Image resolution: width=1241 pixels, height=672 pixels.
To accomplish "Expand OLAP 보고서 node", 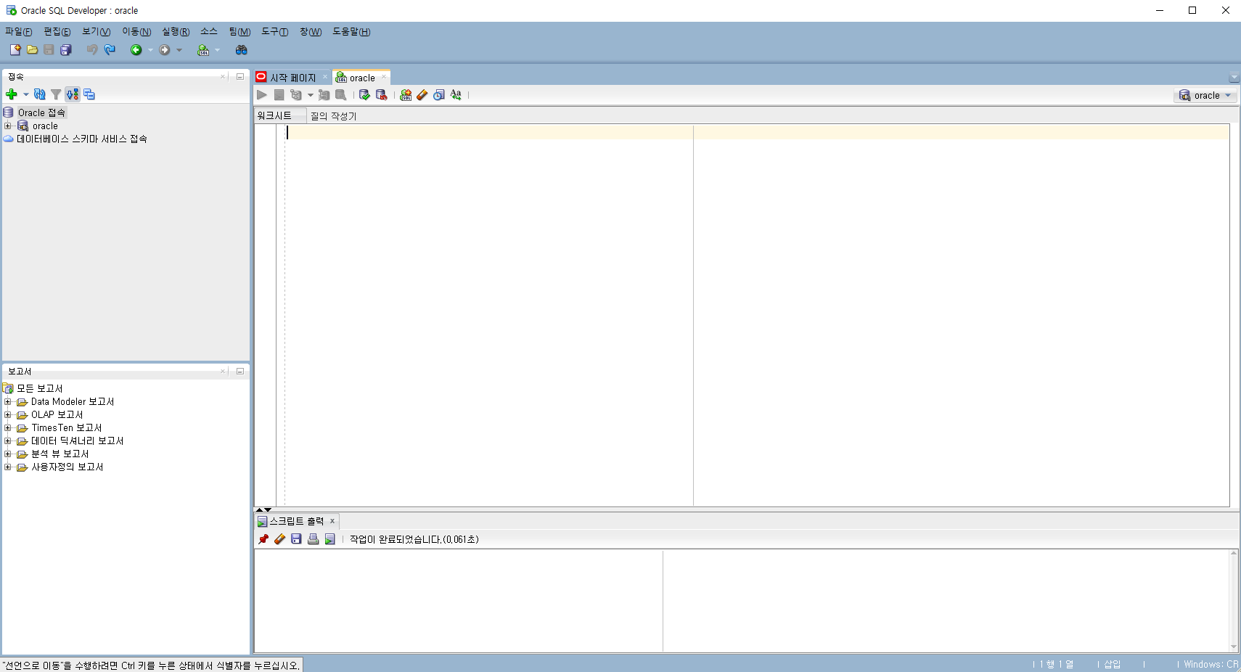I will tap(8, 415).
